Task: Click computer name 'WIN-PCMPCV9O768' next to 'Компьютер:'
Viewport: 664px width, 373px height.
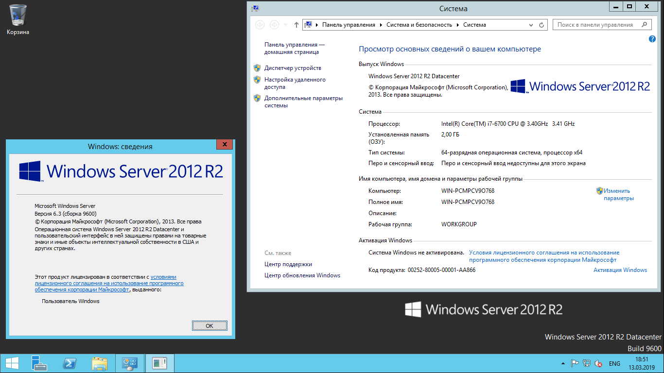Action: [x=468, y=191]
